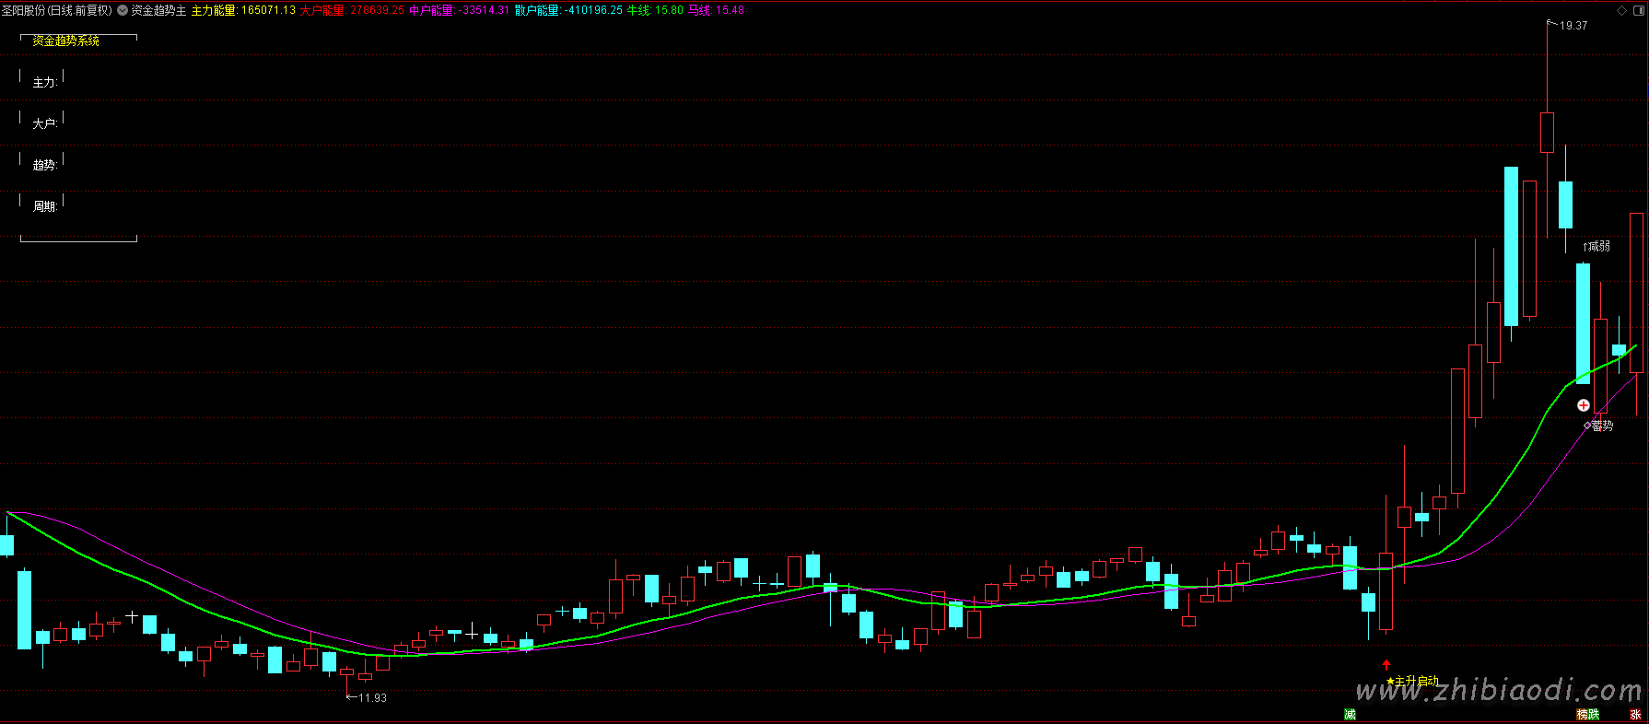Select the 圣阳股份(日线.前复权) stock title
The height and width of the screenshot is (724, 1649).
56,10
